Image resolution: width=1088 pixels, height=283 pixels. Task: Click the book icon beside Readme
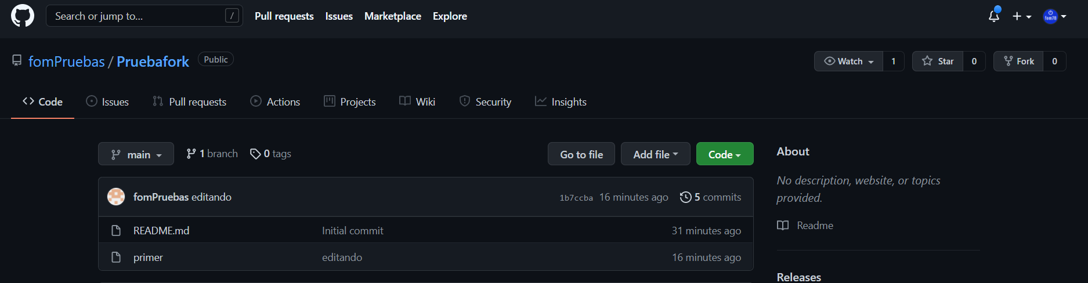[783, 226]
